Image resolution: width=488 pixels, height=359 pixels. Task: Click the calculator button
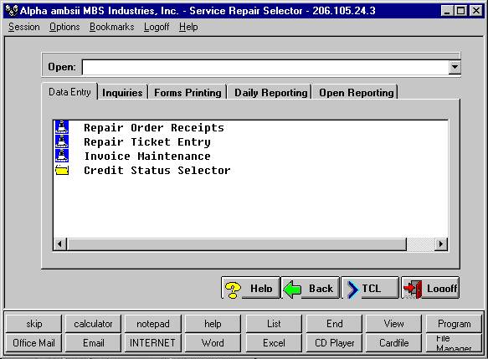93,324
